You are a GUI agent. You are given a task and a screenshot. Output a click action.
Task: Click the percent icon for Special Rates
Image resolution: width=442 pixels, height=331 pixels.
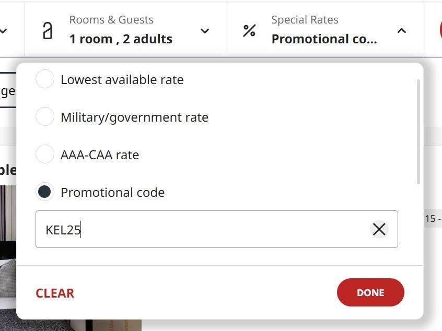pos(249,31)
